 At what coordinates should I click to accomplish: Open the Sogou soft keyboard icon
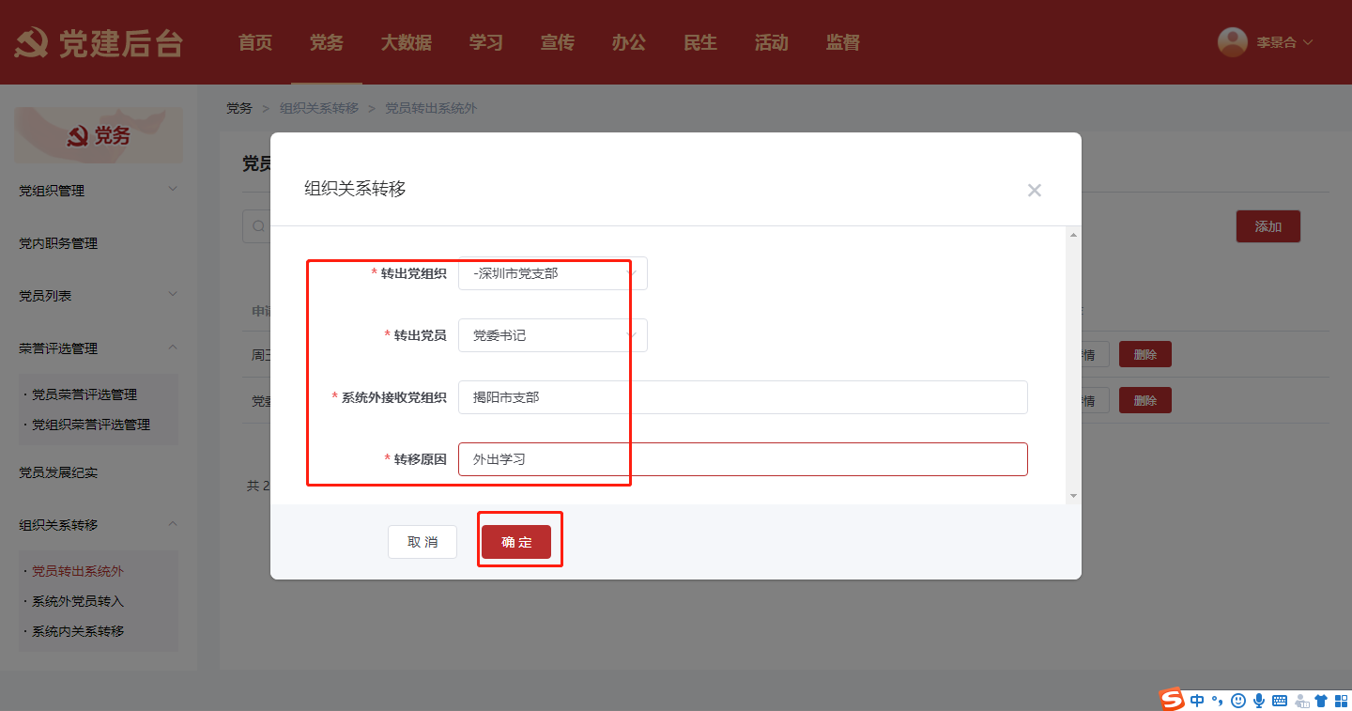[1280, 701]
